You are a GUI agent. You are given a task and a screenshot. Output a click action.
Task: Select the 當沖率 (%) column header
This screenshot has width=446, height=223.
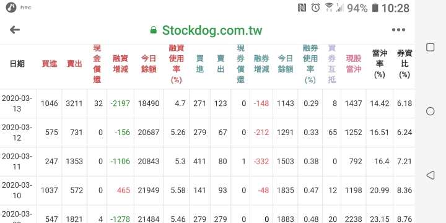(380, 64)
